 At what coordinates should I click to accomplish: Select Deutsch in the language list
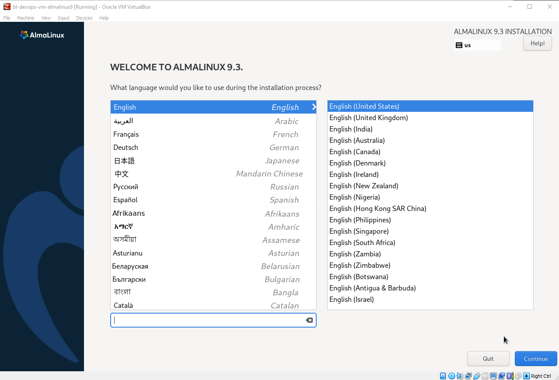click(x=213, y=147)
